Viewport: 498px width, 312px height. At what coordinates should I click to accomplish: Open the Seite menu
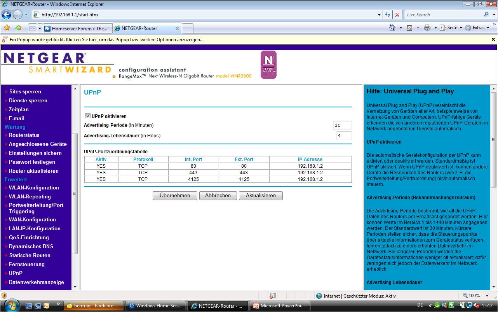point(451,28)
